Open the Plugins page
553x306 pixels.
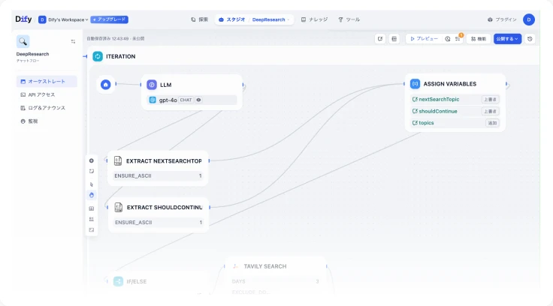502,19
